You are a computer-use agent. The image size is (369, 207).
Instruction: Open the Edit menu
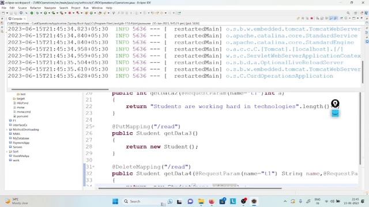click(12, 7)
